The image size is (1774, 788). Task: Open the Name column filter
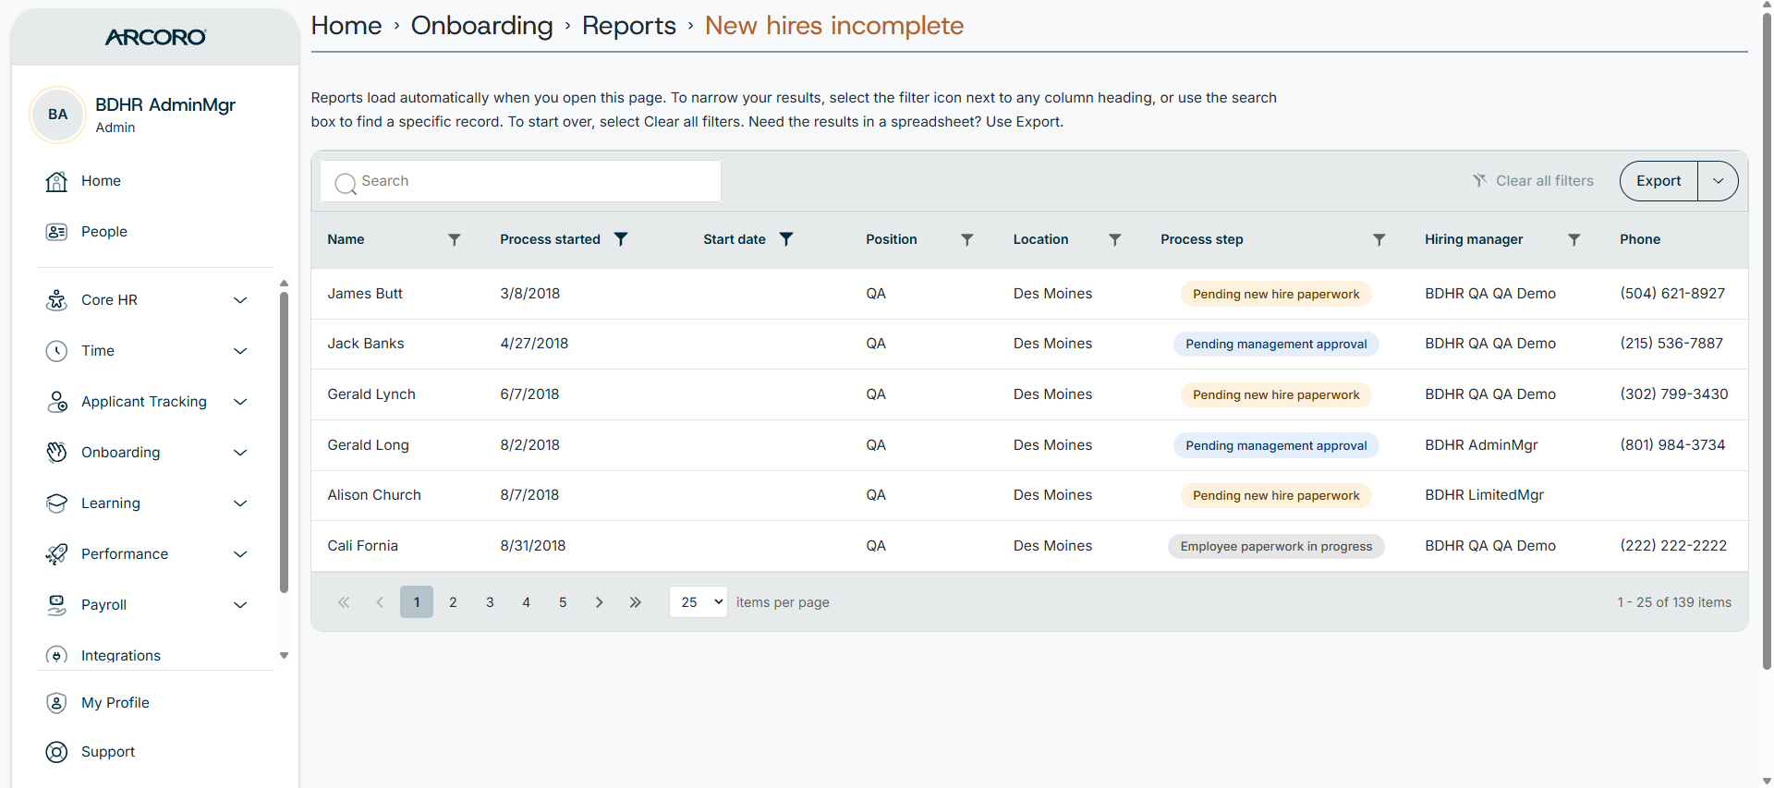pos(455,239)
